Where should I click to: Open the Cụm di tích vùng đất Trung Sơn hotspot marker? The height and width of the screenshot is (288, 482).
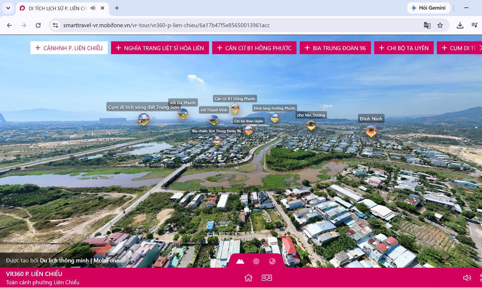click(143, 119)
